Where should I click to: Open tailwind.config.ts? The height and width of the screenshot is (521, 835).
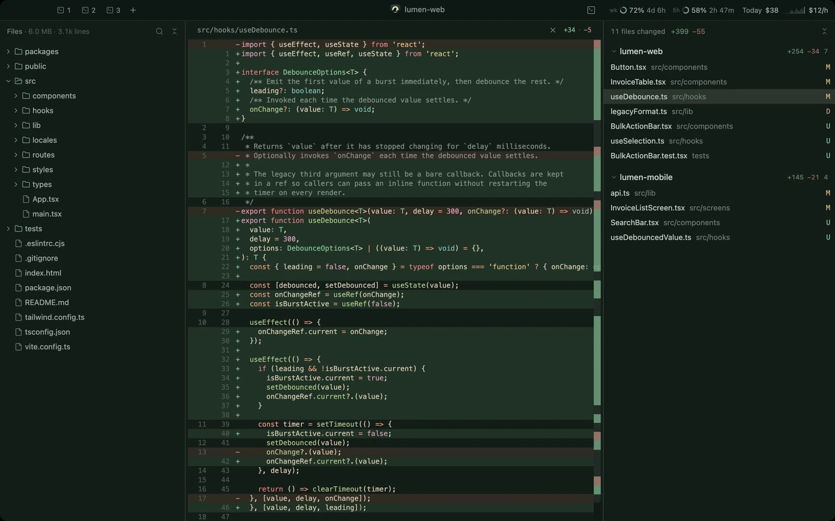[92, 317]
